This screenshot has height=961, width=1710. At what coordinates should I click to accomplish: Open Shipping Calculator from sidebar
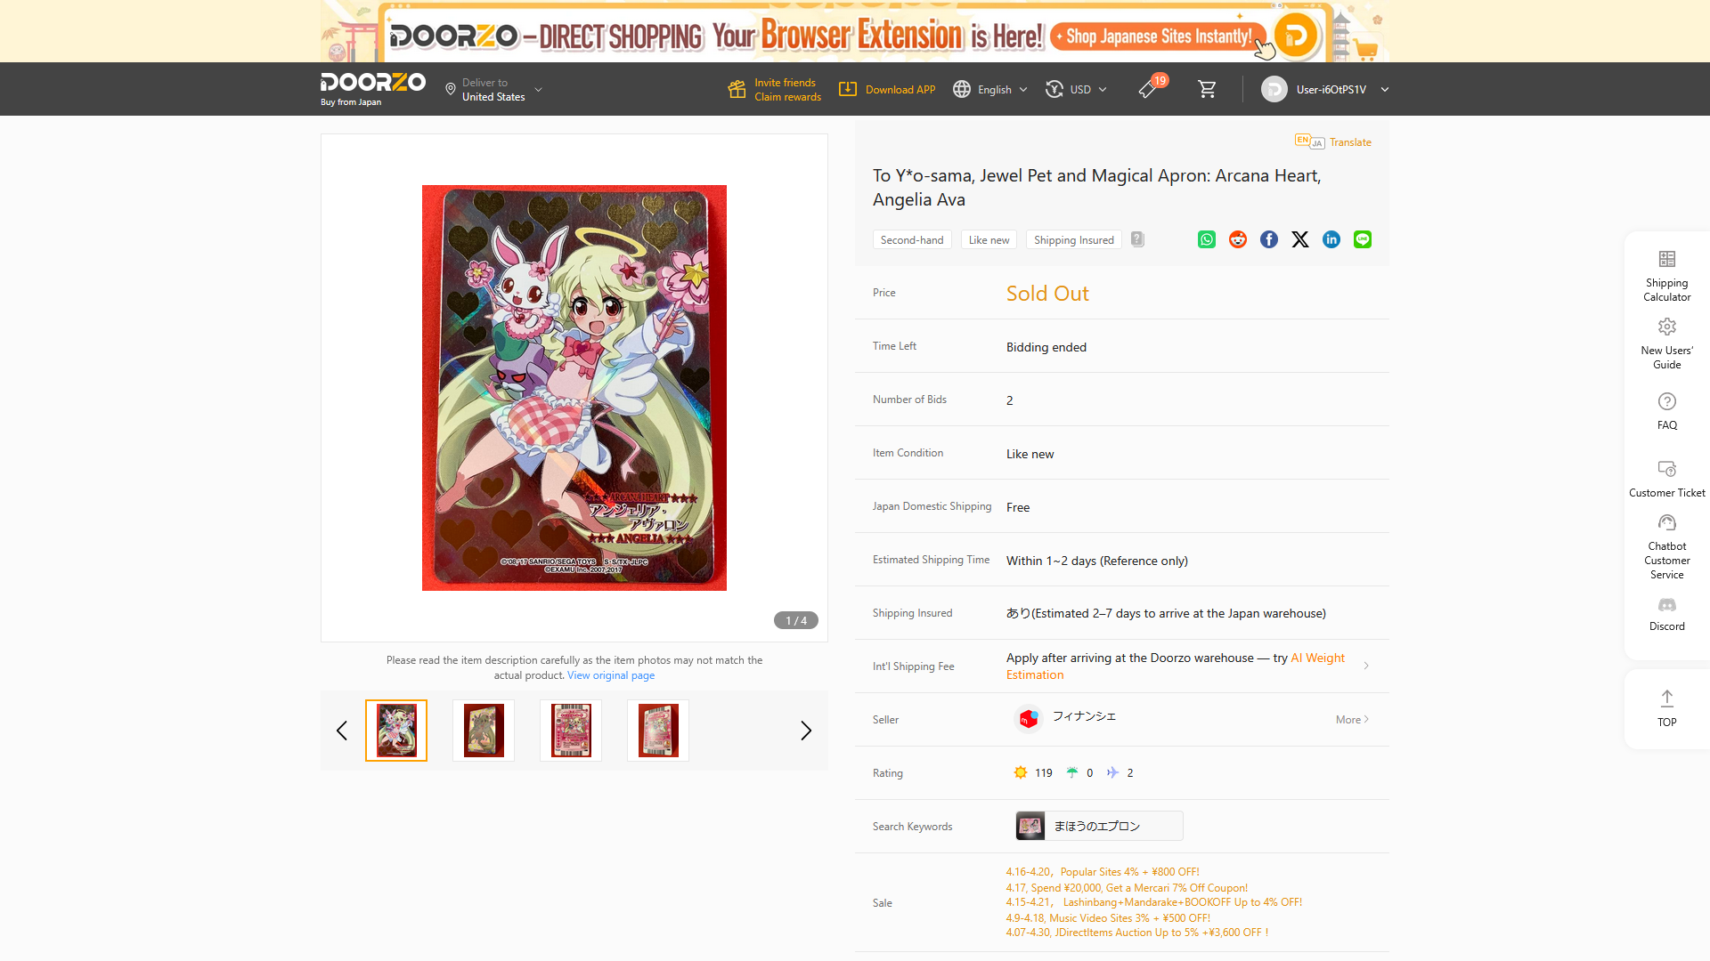pyautogui.click(x=1667, y=276)
